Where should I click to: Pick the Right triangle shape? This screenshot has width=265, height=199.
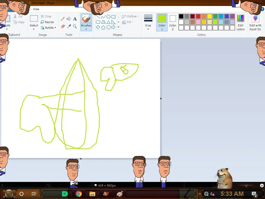[x=113, y=22]
